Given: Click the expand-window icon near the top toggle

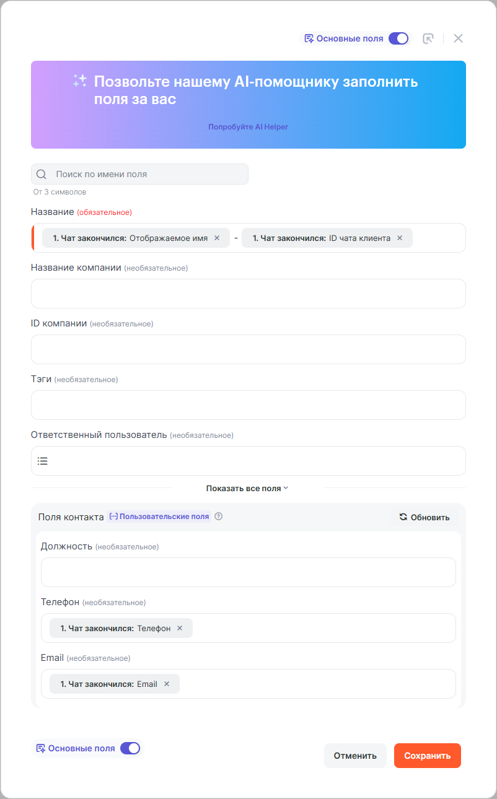Looking at the screenshot, I should (x=428, y=38).
